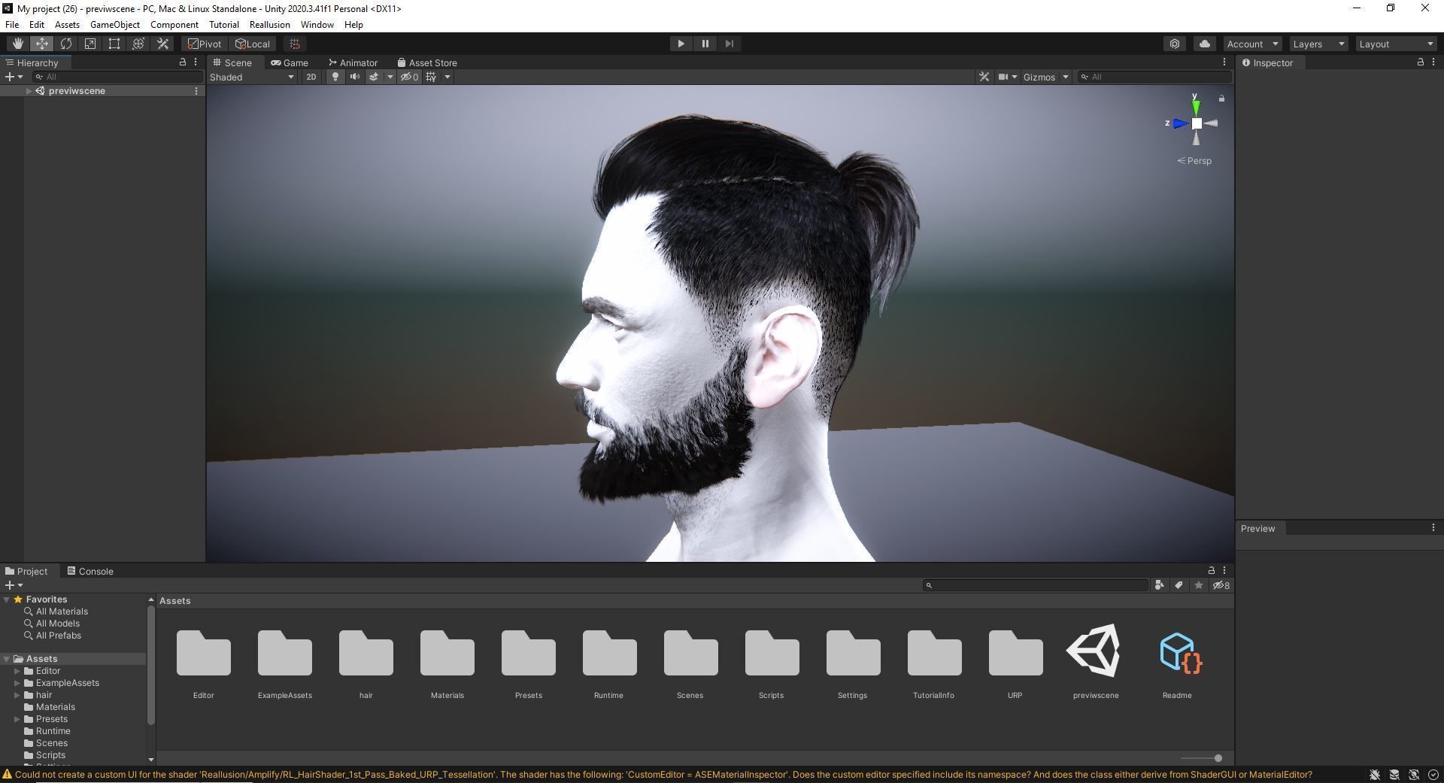Open Plastic SCM collaborate icon
Image resolution: width=1444 pixels, height=783 pixels.
coord(1175,44)
